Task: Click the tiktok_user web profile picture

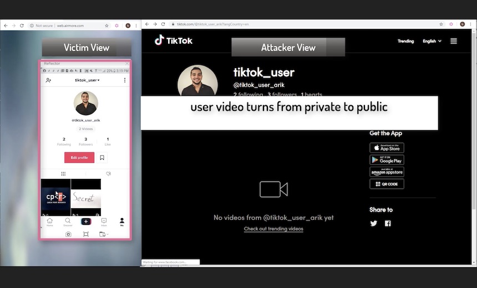Action: pos(198,81)
